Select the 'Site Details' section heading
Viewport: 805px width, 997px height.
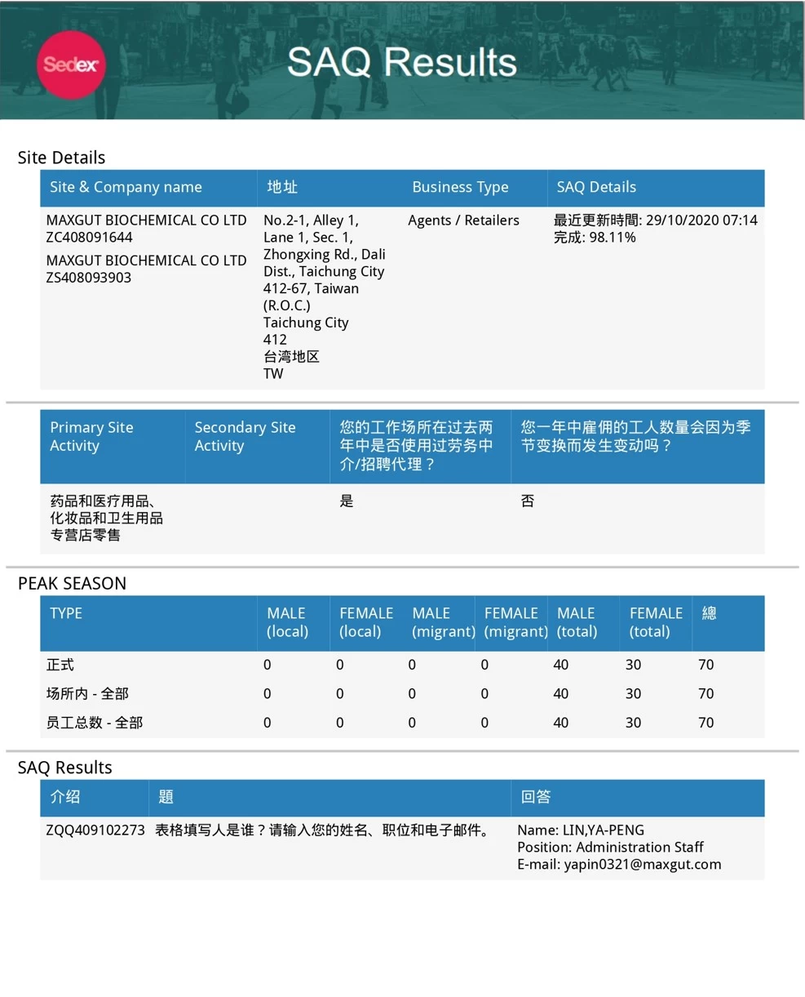(61, 158)
